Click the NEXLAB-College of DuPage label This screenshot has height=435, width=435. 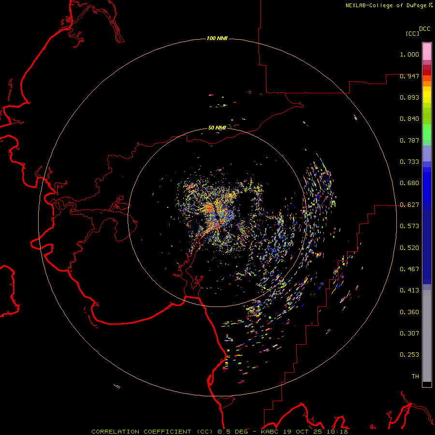[x=386, y=5]
